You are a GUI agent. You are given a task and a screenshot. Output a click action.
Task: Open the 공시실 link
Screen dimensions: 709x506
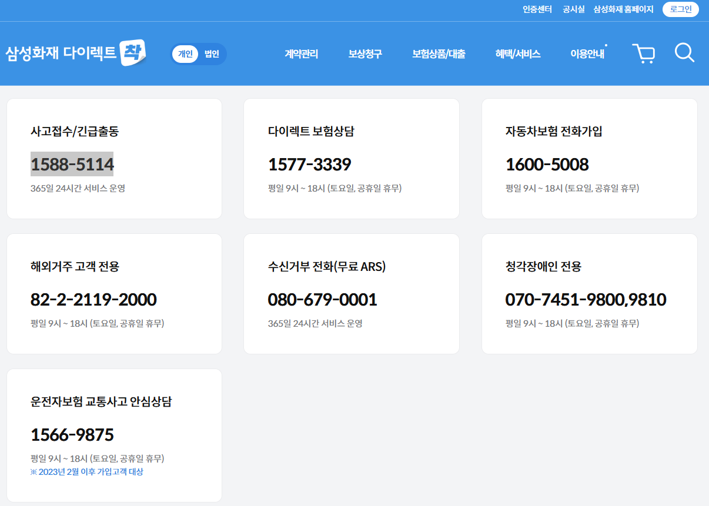pyautogui.click(x=574, y=9)
